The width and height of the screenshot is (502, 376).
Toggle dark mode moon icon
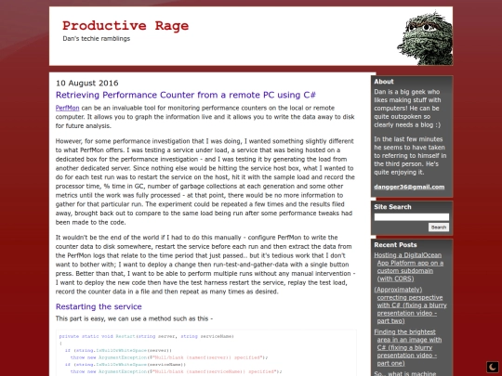[493, 367]
